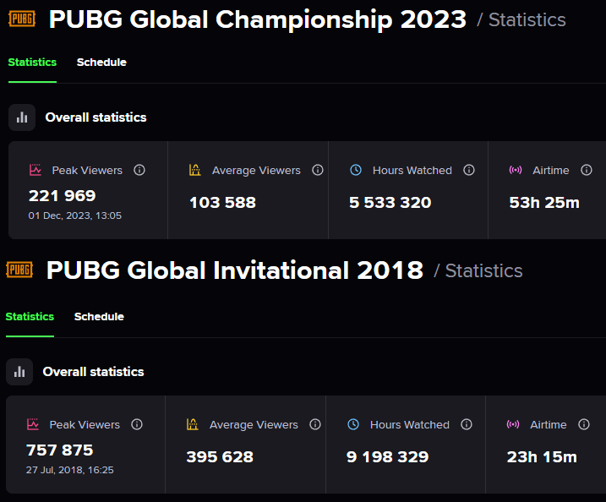Image resolution: width=606 pixels, height=502 pixels.
Task: Click the 2018 Hours Watched clock icon
Action: point(353,424)
